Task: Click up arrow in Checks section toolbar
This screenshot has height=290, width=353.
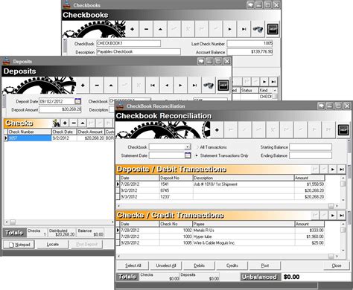Action: tap(83, 123)
